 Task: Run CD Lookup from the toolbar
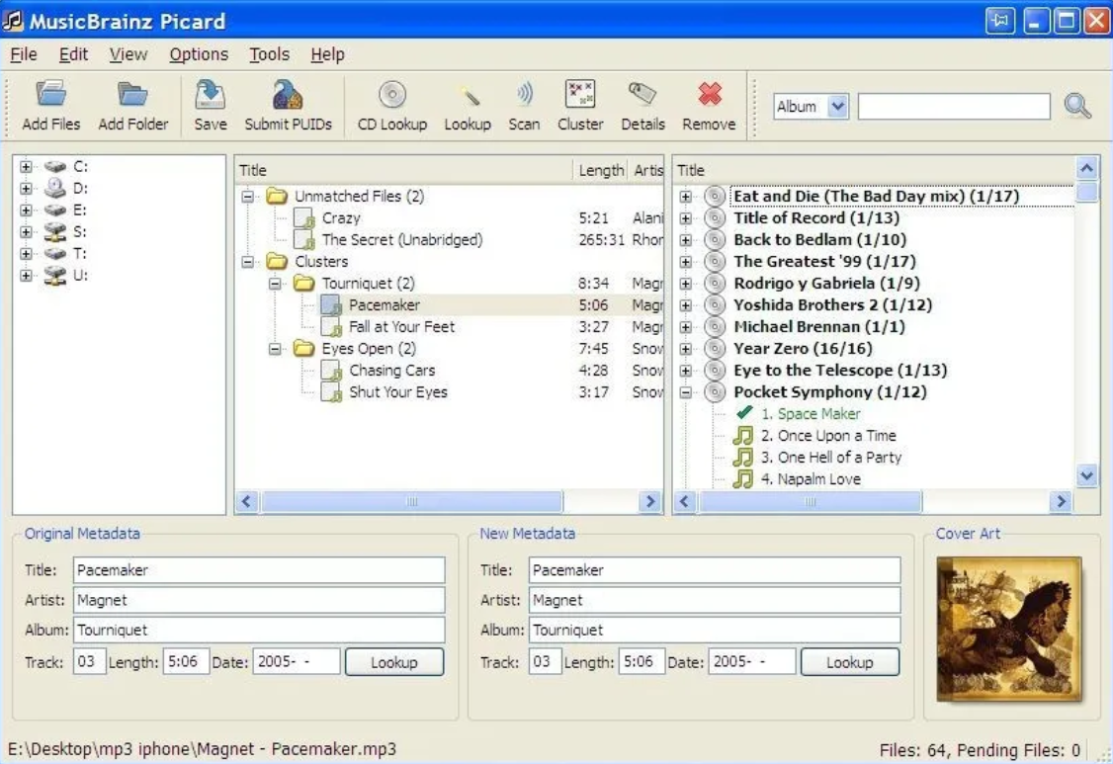(x=391, y=94)
